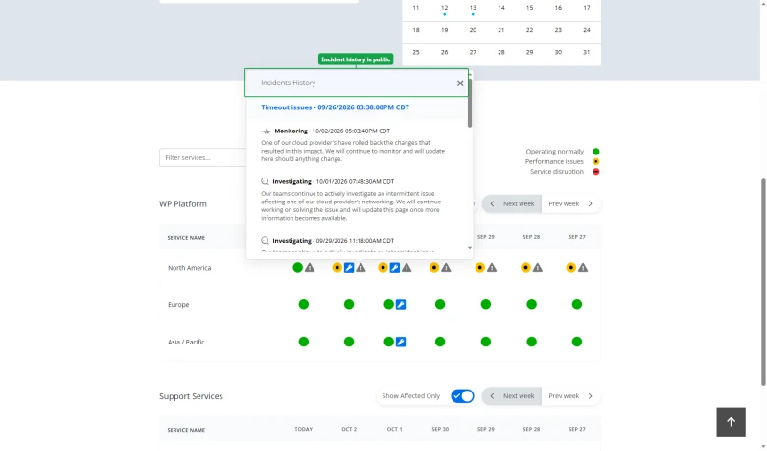The width and height of the screenshot is (767, 451).
Task: Click North America's Sep 30 yellow performance dot
Action: (434, 268)
